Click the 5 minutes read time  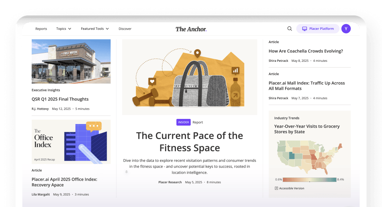pyautogui.click(x=82, y=109)
